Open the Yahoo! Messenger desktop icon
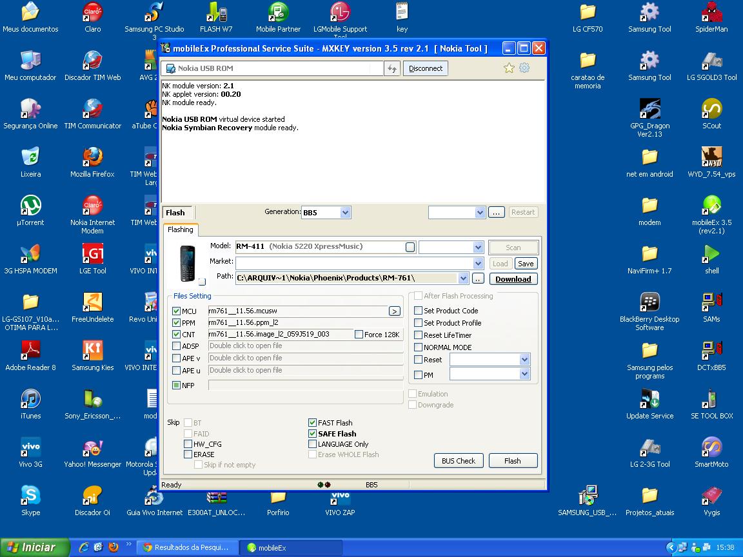Screen dimensions: 743x557 (x=92, y=451)
